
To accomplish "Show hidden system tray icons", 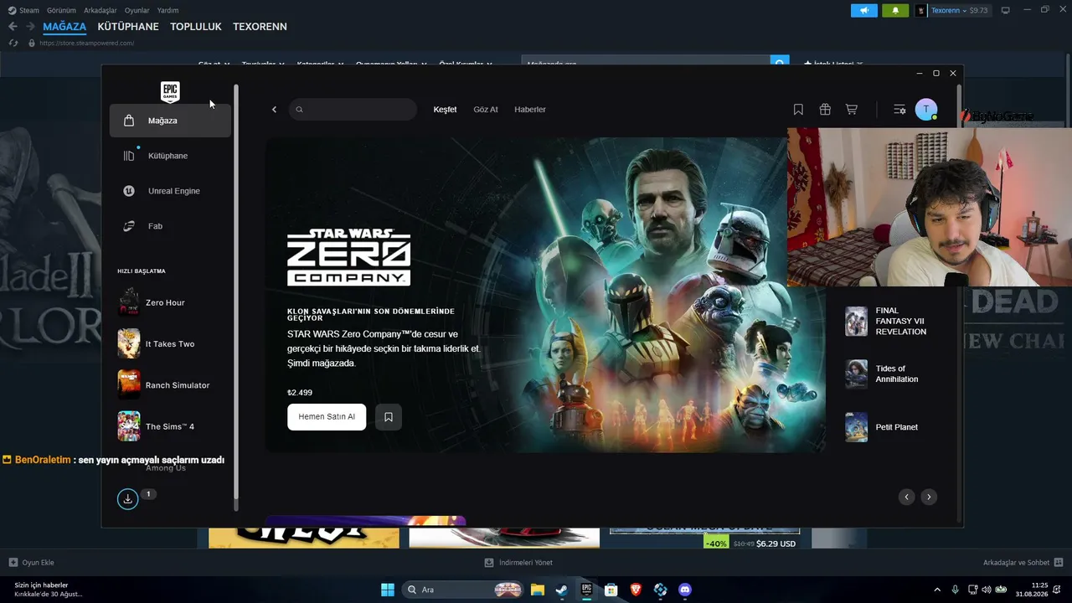I will [x=937, y=590].
